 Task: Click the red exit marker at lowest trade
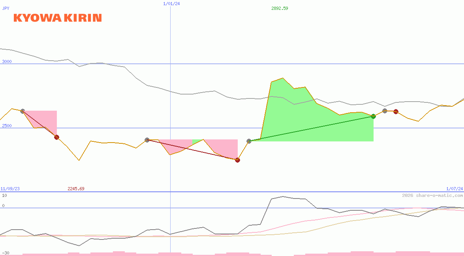(237, 160)
